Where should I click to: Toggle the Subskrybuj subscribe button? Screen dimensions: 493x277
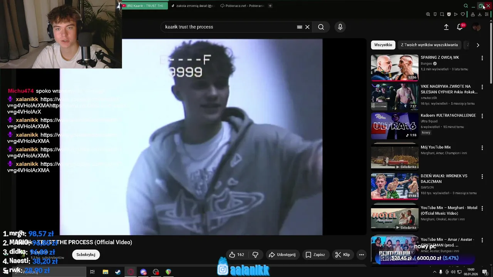pyautogui.click(x=86, y=255)
